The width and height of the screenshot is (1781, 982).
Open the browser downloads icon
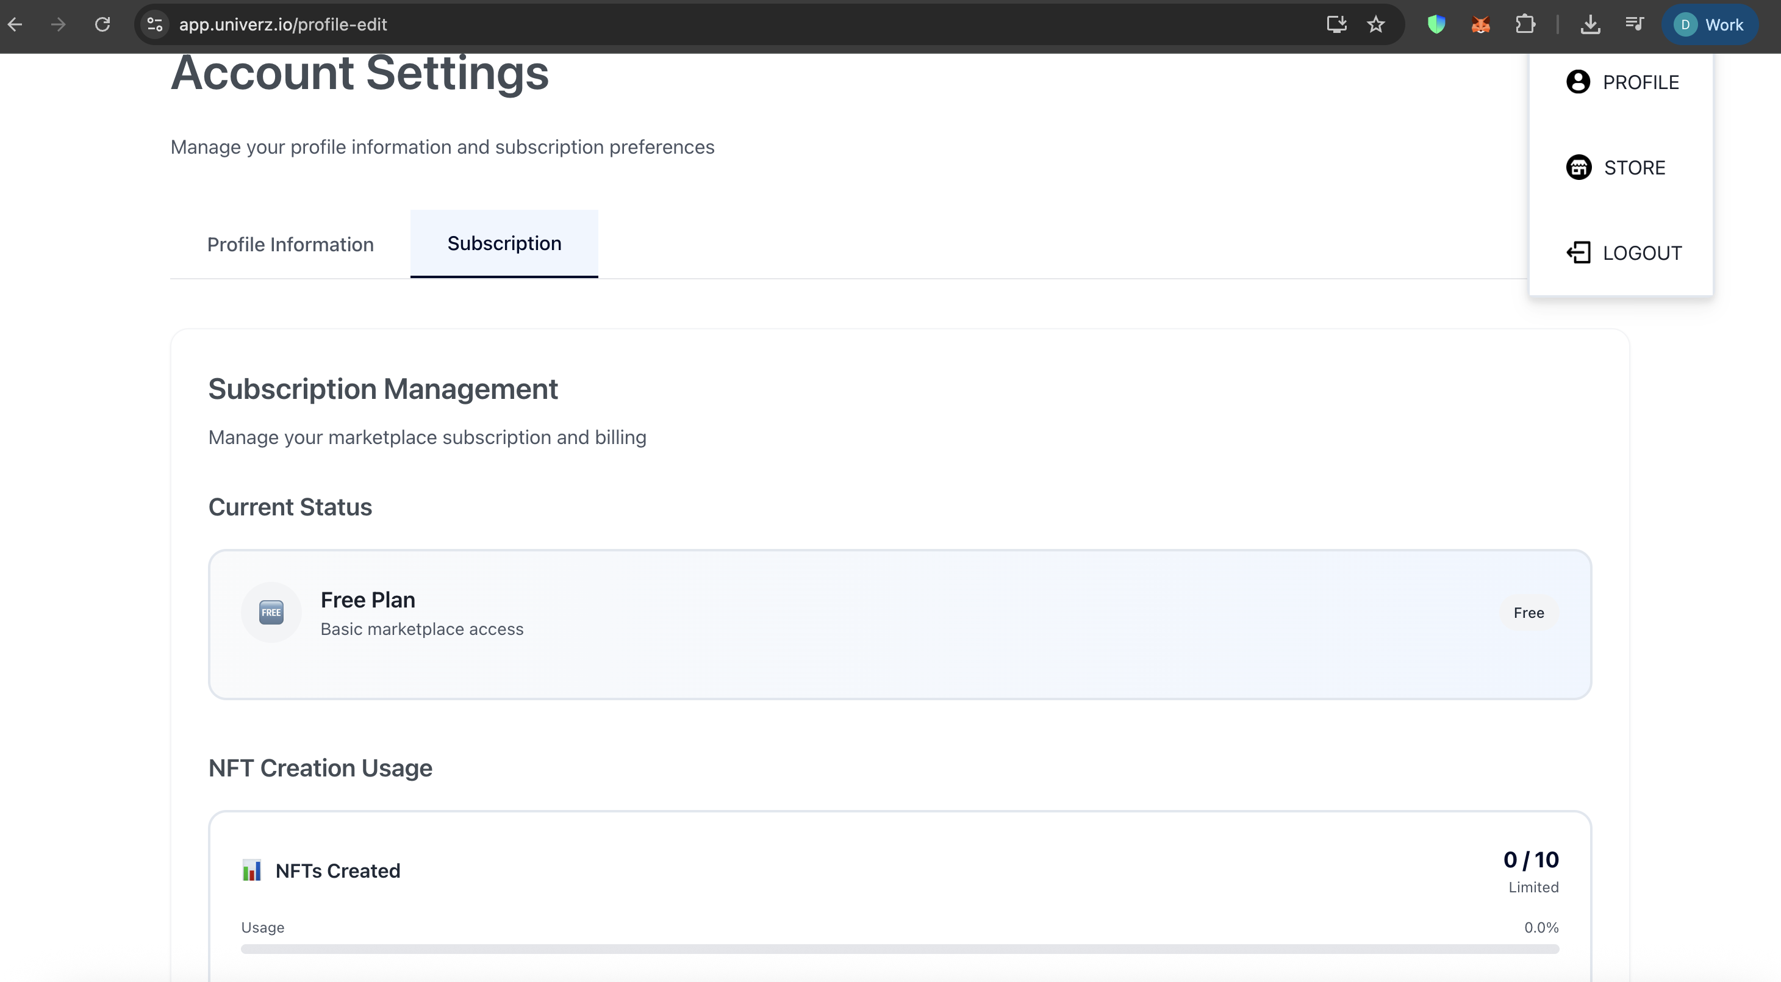pyautogui.click(x=1590, y=25)
